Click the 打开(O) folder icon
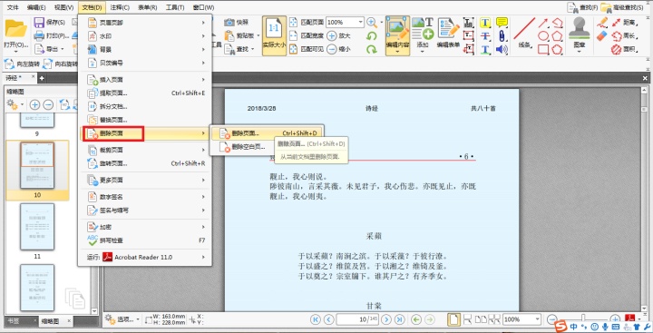Screen dimensions: 653x333 tap(15, 28)
